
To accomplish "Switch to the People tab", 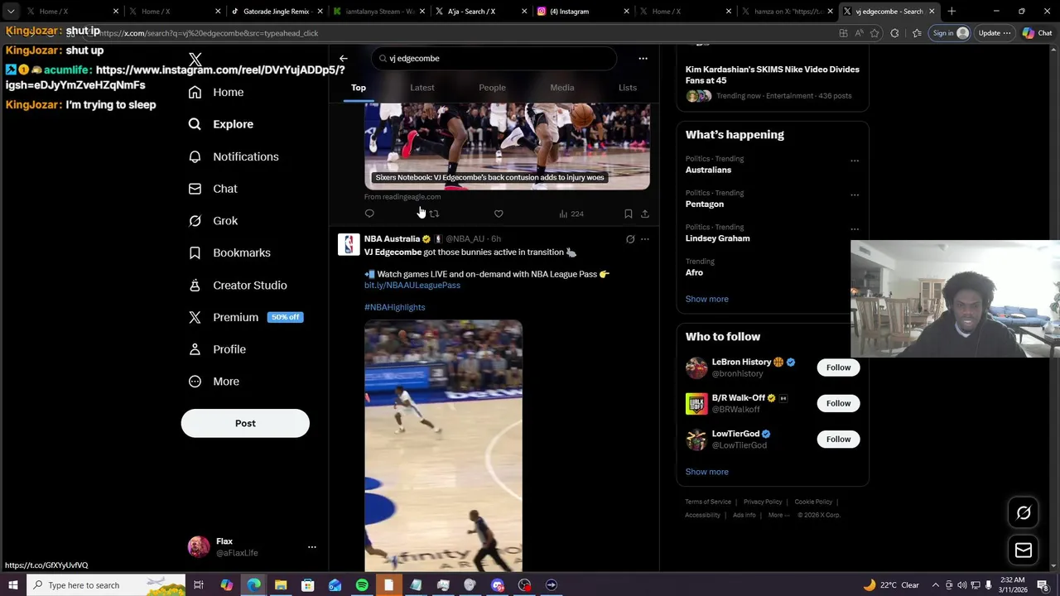I will [492, 88].
